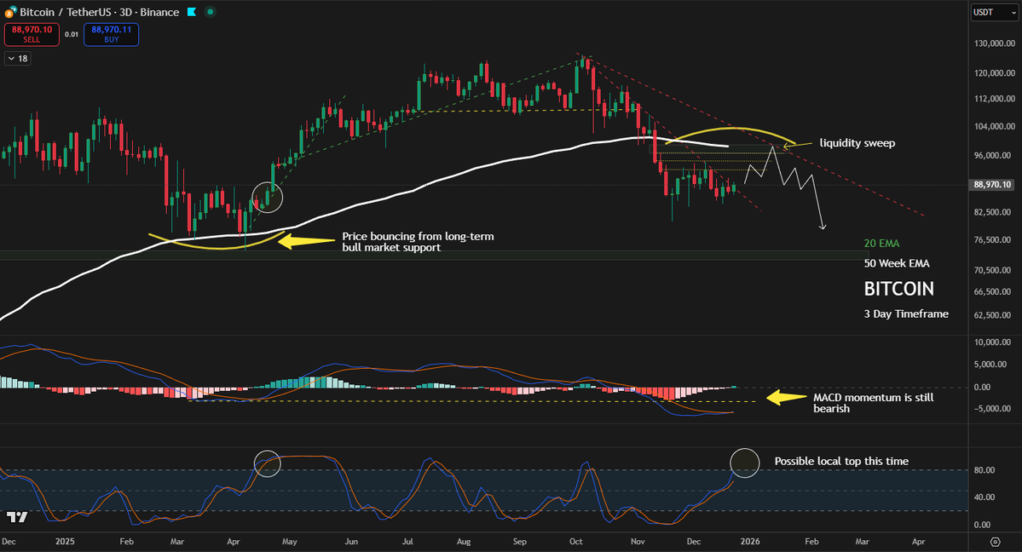Screen dimensions: 1022x552
Task: Click the SELL 88,970.10 button
Action: pos(32,35)
